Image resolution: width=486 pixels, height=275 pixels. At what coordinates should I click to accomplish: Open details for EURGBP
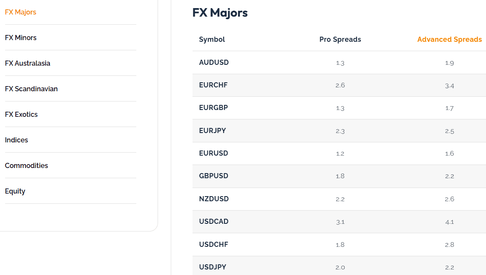213,108
